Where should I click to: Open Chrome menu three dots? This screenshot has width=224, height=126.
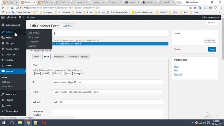tap(221, 8)
